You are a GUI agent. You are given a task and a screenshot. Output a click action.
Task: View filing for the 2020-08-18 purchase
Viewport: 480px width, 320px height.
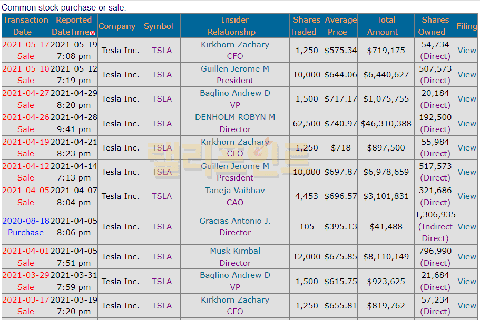tap(467, 227)
